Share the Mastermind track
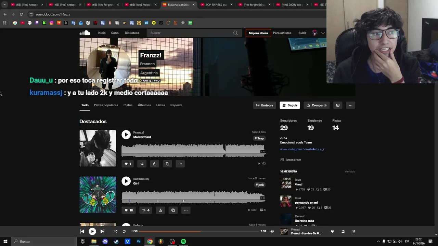This screenshot has height=246, width=438. [x=155, y=164]
